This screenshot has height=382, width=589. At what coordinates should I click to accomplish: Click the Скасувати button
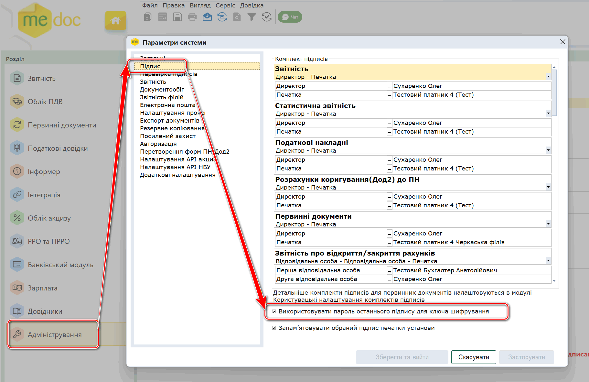pyautogui.click(x=474, y=357)
